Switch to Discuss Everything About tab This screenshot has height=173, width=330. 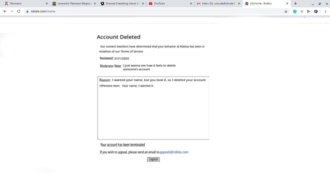pos(122,4)
